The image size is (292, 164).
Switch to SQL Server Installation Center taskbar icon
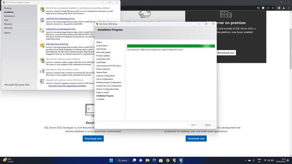[174, 160]
